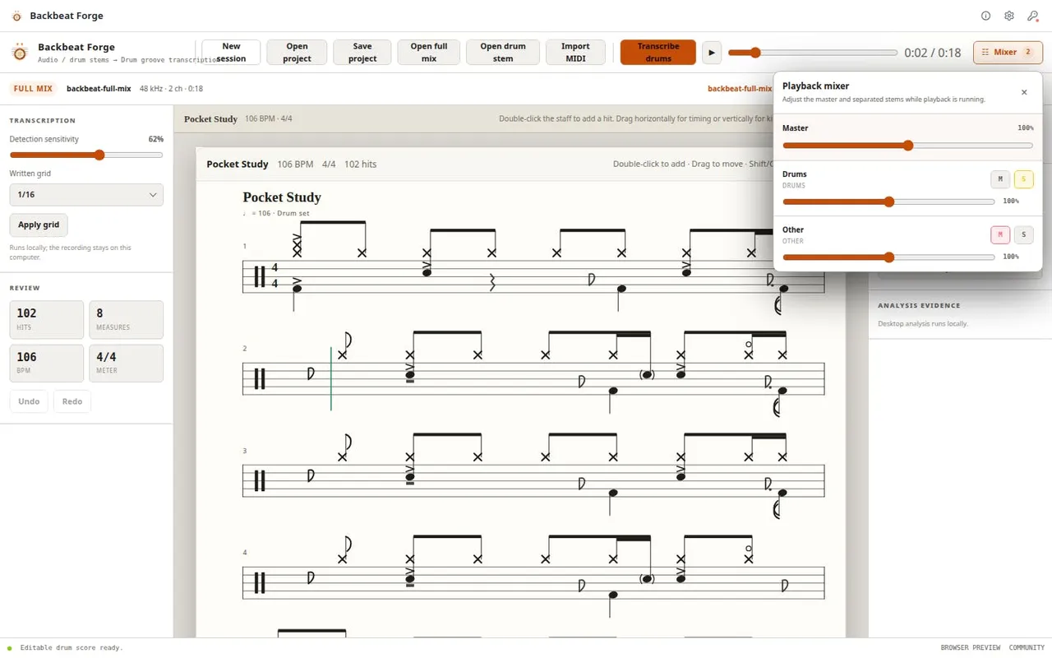The width and height of the screenshot is (1052, 658).
Task: Click the playback position slider
Action: tap(813, 53)
